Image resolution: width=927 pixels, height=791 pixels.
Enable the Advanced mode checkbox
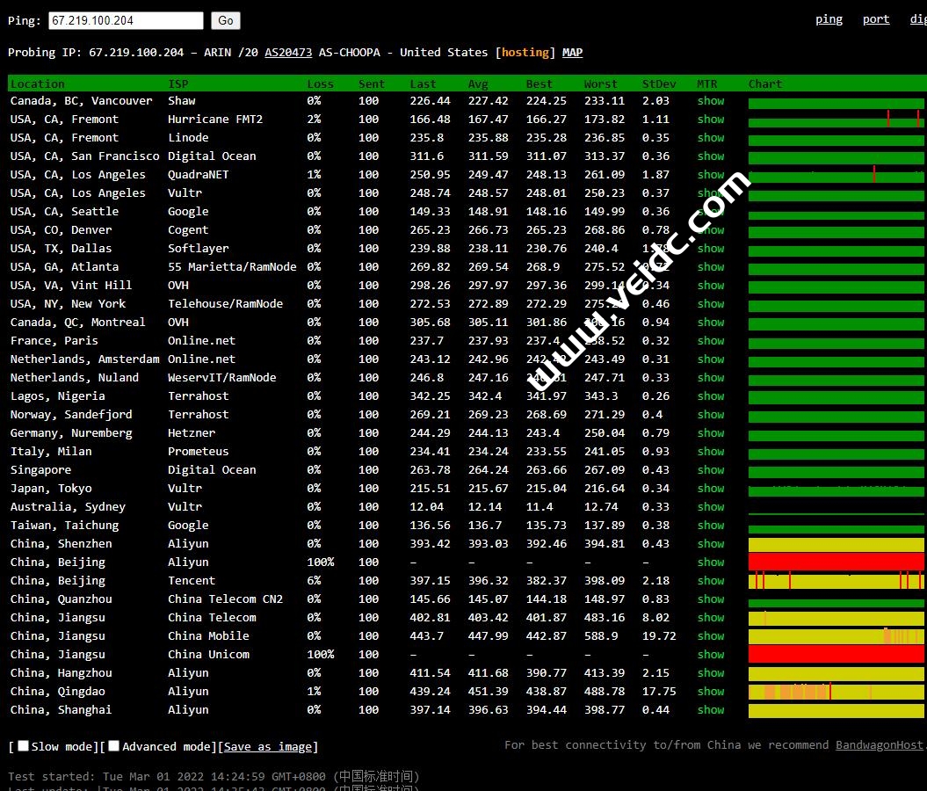pyautogui.click(x=114, y=746)
